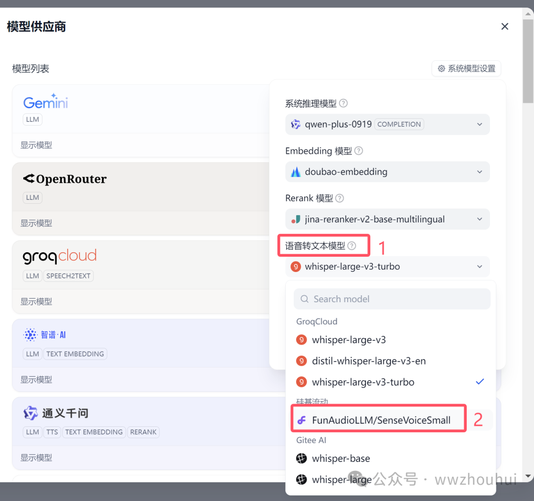The height and width of the screenshot is (501, 534).
Task: Click Gitee icon beside whisper-base
Action: tap(302, 458)
